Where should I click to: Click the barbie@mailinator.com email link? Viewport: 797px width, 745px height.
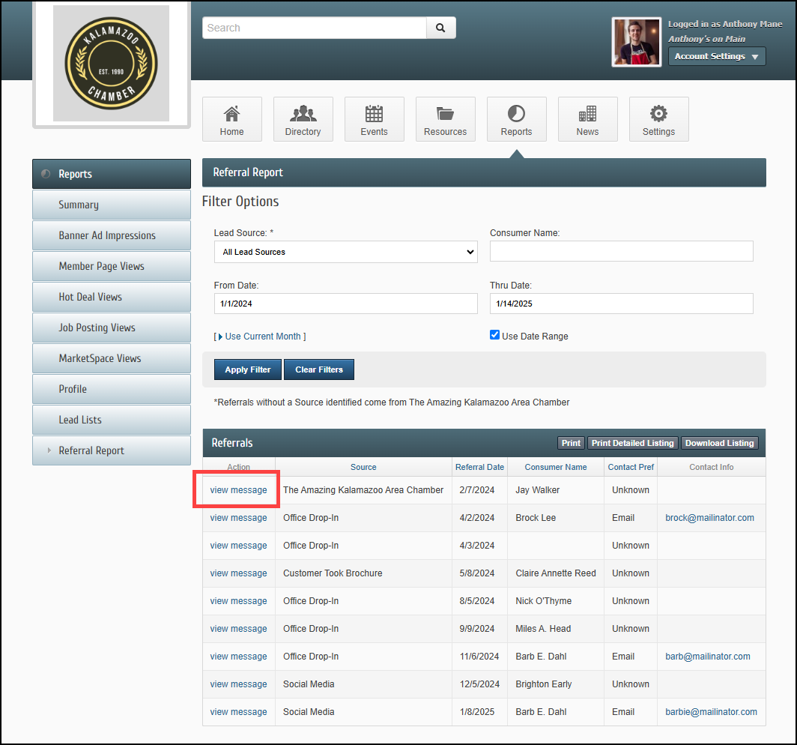tap(711, 712)
